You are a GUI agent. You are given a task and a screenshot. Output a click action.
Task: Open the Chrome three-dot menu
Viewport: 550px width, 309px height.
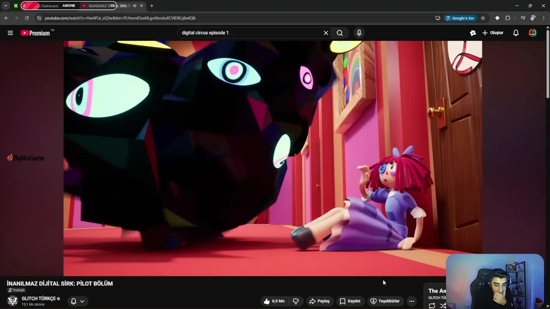(544, 18)
